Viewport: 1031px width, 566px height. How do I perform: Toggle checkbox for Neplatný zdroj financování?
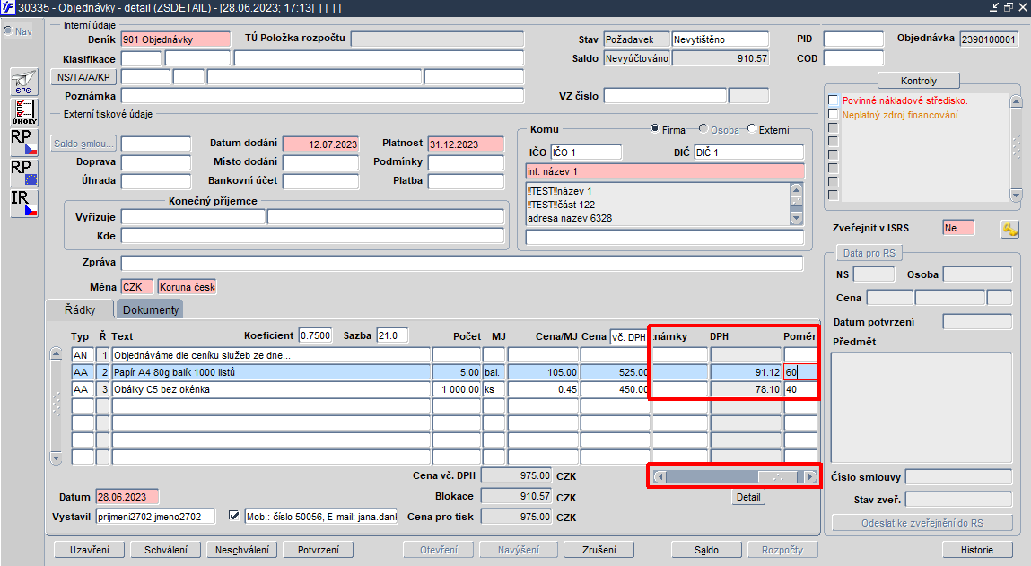click(x=833, y=115)
